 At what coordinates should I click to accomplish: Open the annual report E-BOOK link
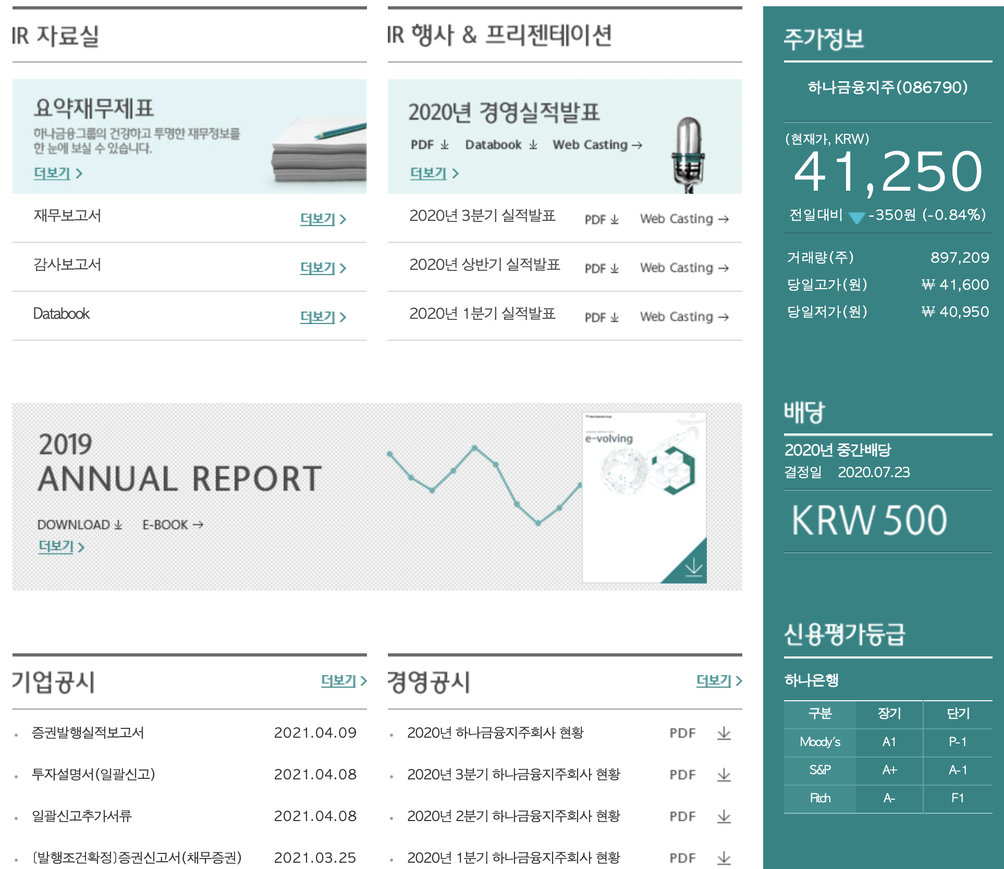[x=173, y=525]
